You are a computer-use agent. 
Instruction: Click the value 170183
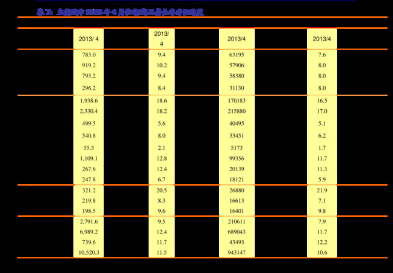(237, 101)
